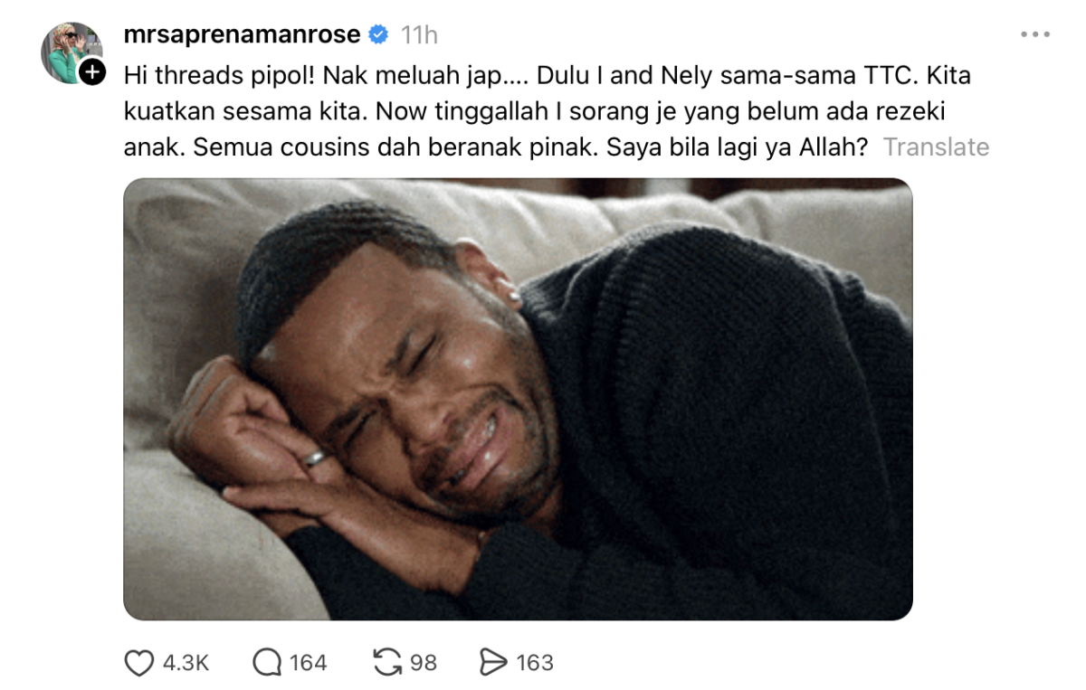Image resolution: width=1086 pixels, height=690 pixels.
Task: Check the 163 shares count
Action: pyautogui.click(x=535, y=664)
